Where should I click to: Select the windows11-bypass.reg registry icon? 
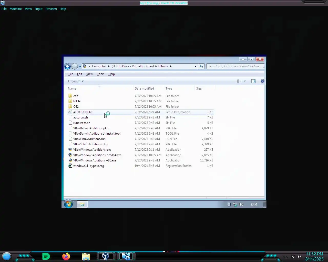70,166
